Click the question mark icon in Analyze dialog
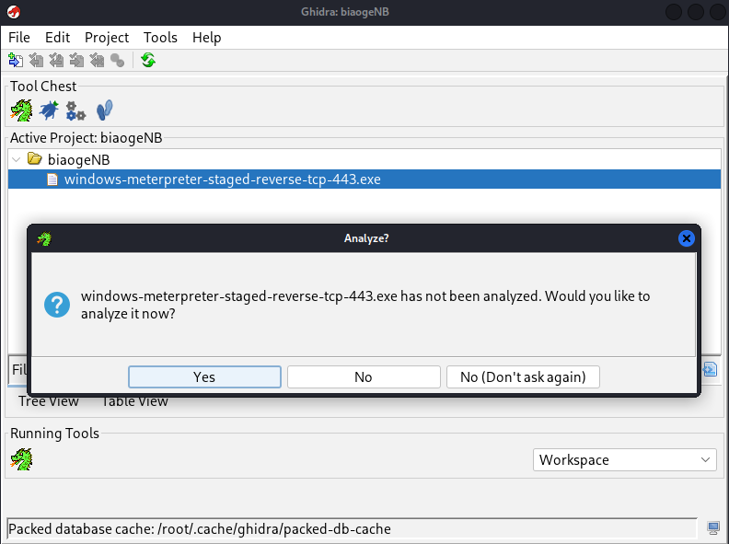 [57, 305]
